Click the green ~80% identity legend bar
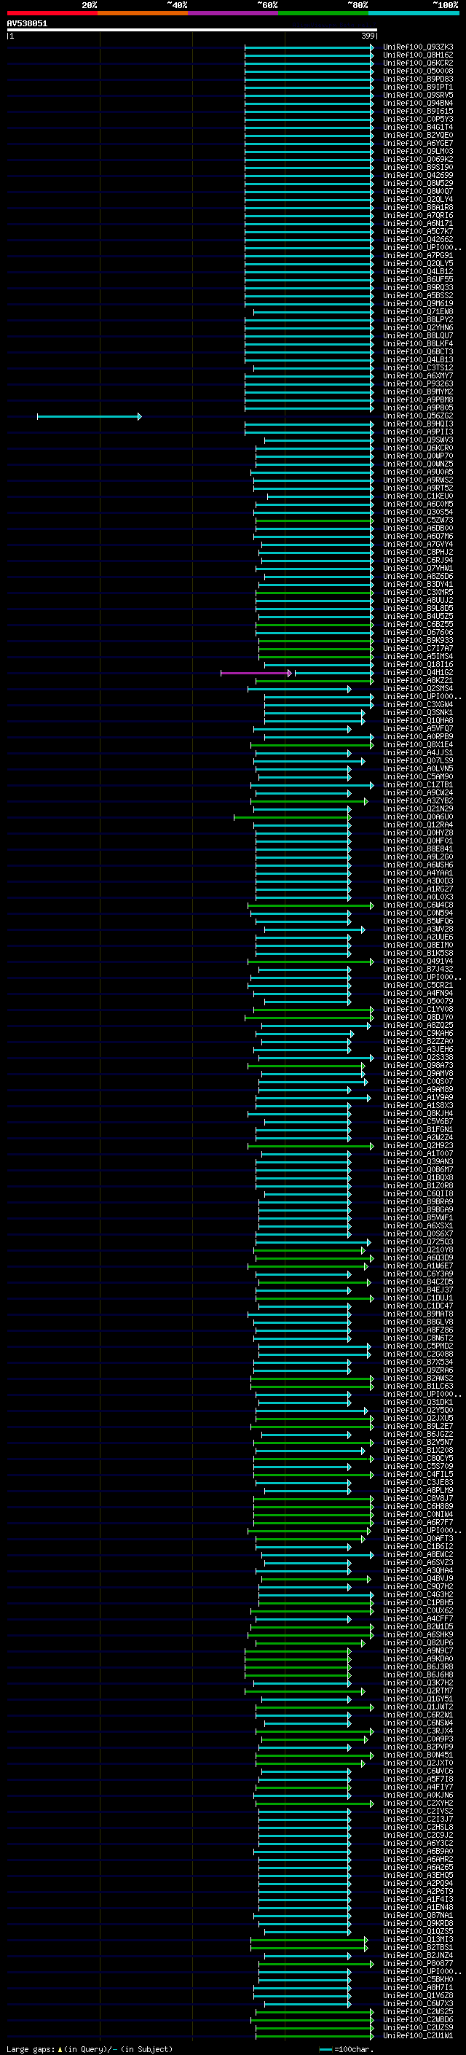 (x=323, y=13)
